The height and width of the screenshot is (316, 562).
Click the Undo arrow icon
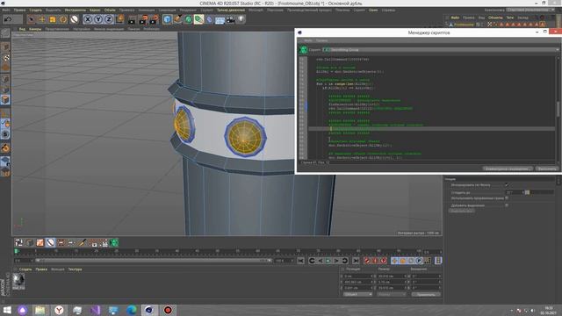click(x=8, y=19)
